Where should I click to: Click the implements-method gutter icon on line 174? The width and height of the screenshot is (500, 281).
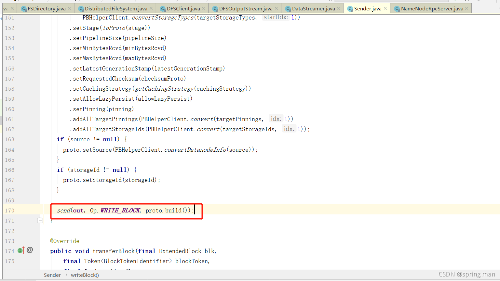(21, 250)
